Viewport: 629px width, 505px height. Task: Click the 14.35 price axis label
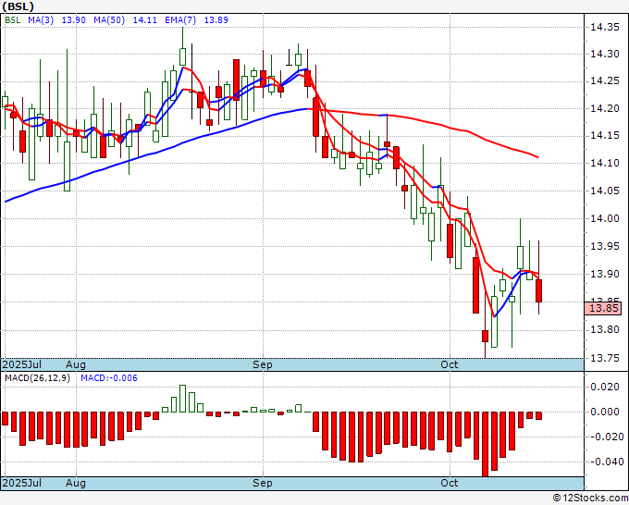[x=606, y=27]
